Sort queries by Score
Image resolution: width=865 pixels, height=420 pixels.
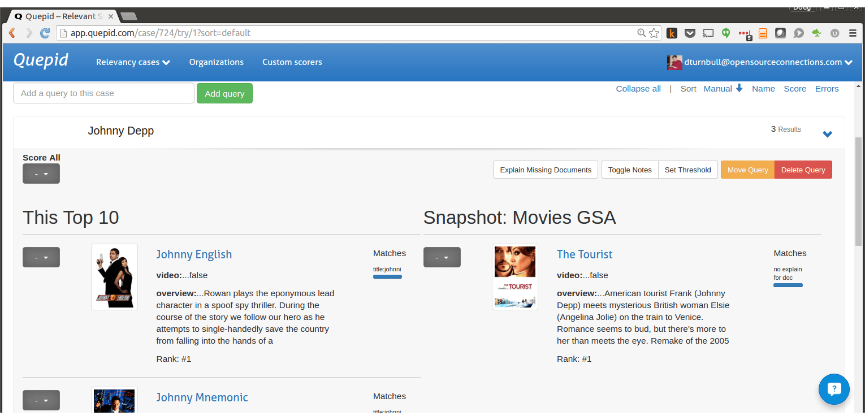point(795,89)
